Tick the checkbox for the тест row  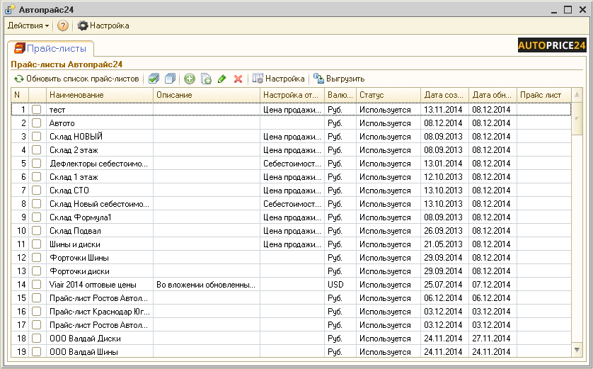[36, 109]
